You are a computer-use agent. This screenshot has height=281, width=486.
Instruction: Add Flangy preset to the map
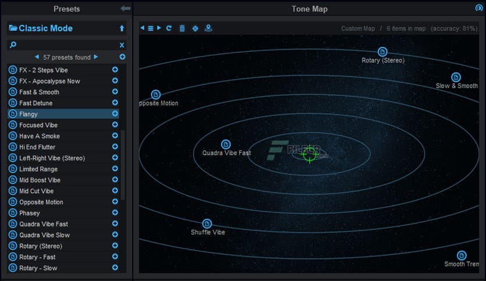tap(115, 114)
